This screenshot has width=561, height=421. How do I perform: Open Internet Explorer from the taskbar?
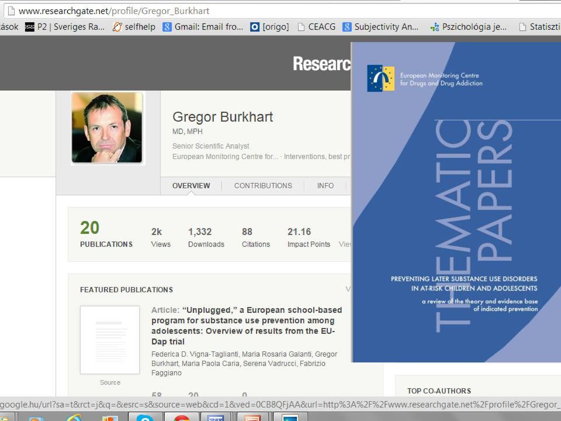coord(74,417)
